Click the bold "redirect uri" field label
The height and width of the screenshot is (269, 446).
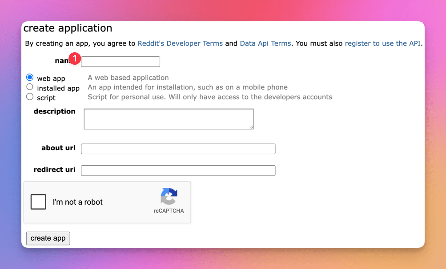pos(54,170)
